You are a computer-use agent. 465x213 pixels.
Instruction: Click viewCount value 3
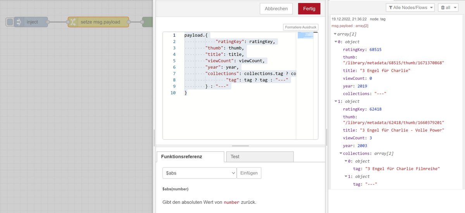pos(370,138)
